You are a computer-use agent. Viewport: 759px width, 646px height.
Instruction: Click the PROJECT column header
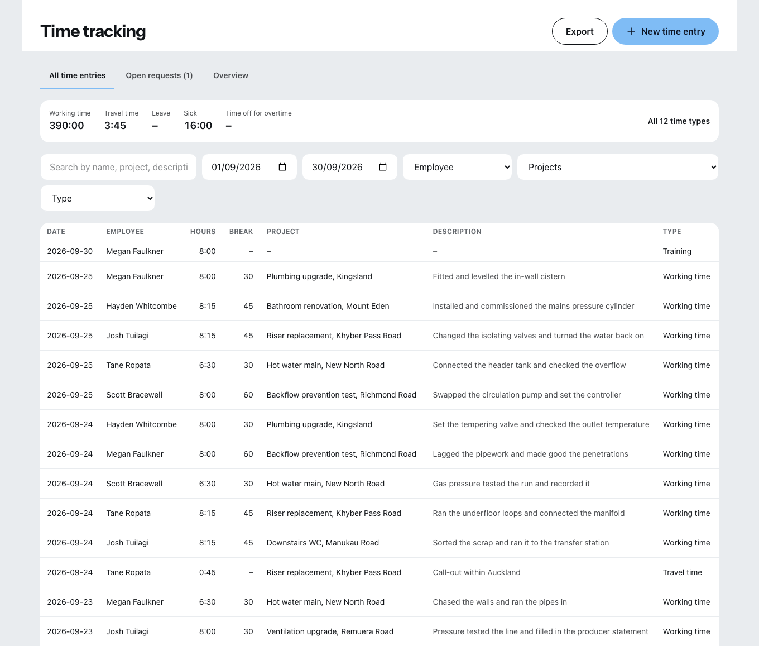point(283,232)
